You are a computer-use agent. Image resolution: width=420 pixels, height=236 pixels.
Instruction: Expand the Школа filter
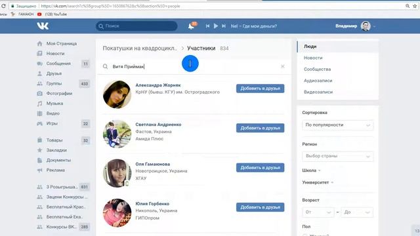[x=311, y=170]
